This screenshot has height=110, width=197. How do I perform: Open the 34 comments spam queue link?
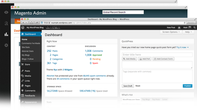click(63, 79)
